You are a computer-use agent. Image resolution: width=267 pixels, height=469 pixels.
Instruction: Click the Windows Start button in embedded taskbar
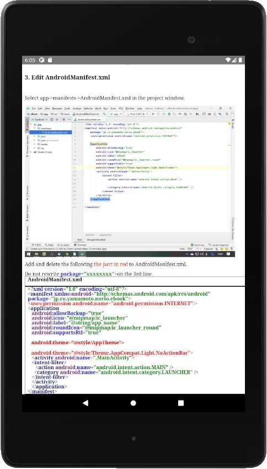29,254
